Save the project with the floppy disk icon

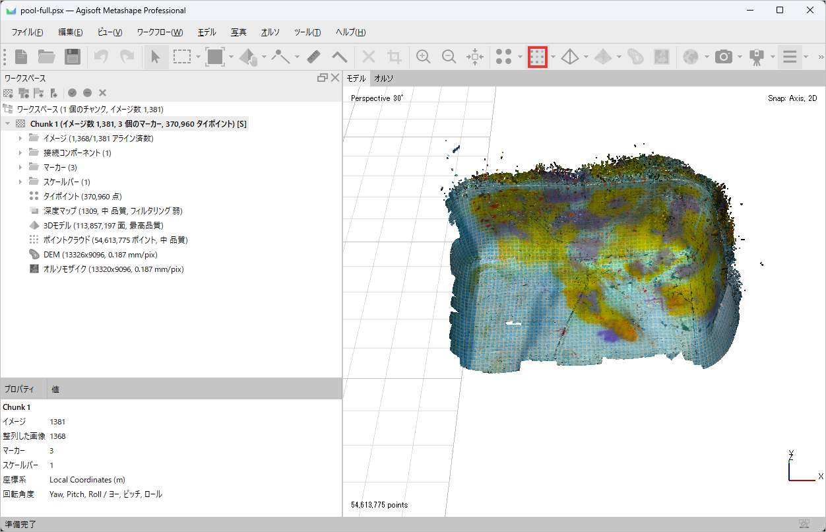72,57
